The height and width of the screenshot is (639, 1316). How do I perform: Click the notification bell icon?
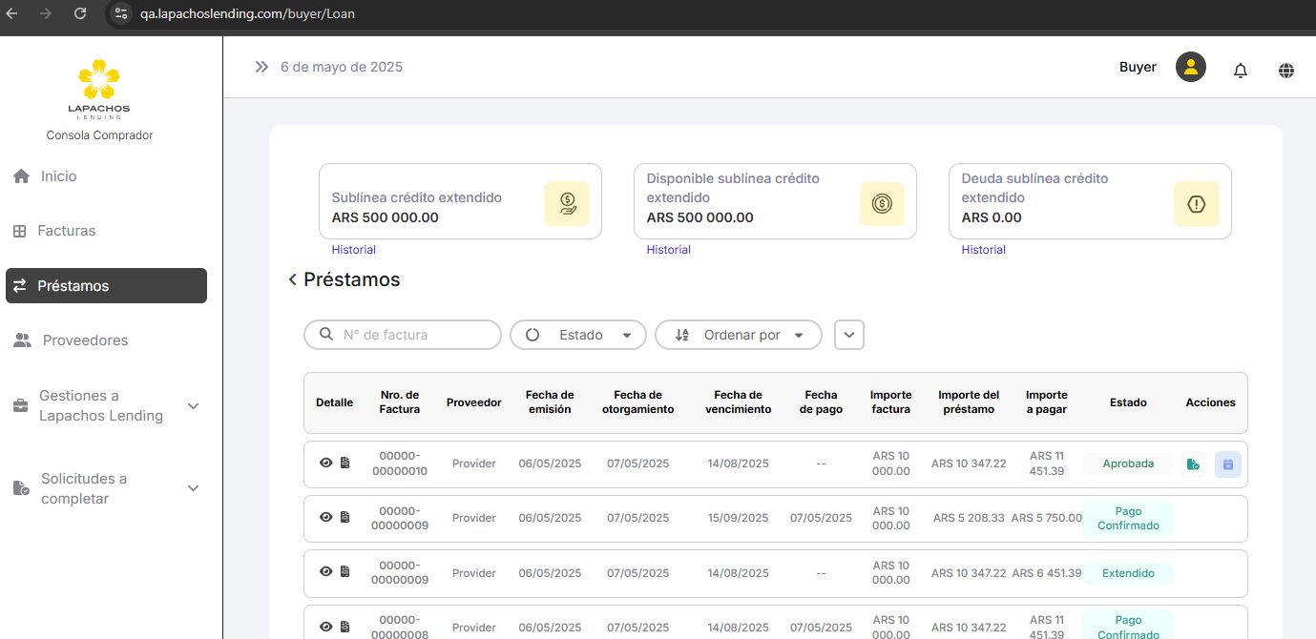tap(1241, 71)
